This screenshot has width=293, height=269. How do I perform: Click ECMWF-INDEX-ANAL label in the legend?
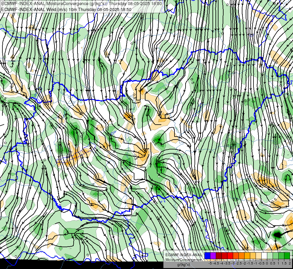[184, 255]
